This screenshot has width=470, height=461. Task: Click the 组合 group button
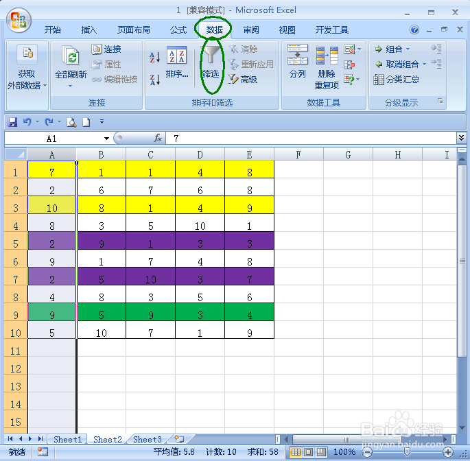click(388, 49)
